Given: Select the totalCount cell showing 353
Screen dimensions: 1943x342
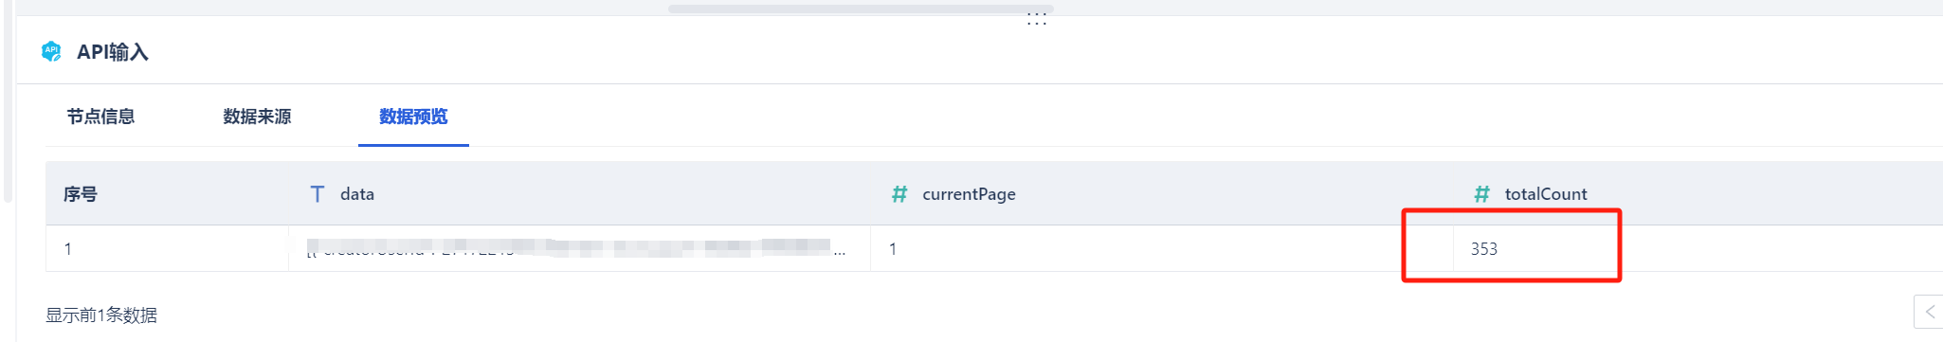Looking at the screenshot, I should [1484, 249].
